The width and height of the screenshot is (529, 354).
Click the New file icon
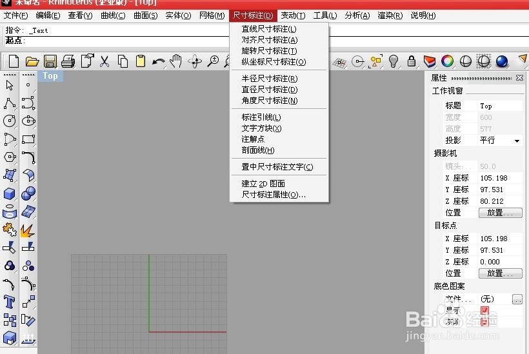pos(14,61)
